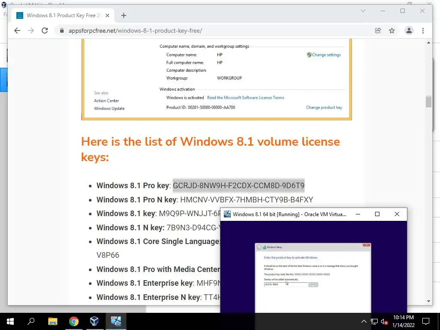Close the Windows Setup dialog in the VM
This screenshot has height=330, width=440.
click(x=366, y=245)
